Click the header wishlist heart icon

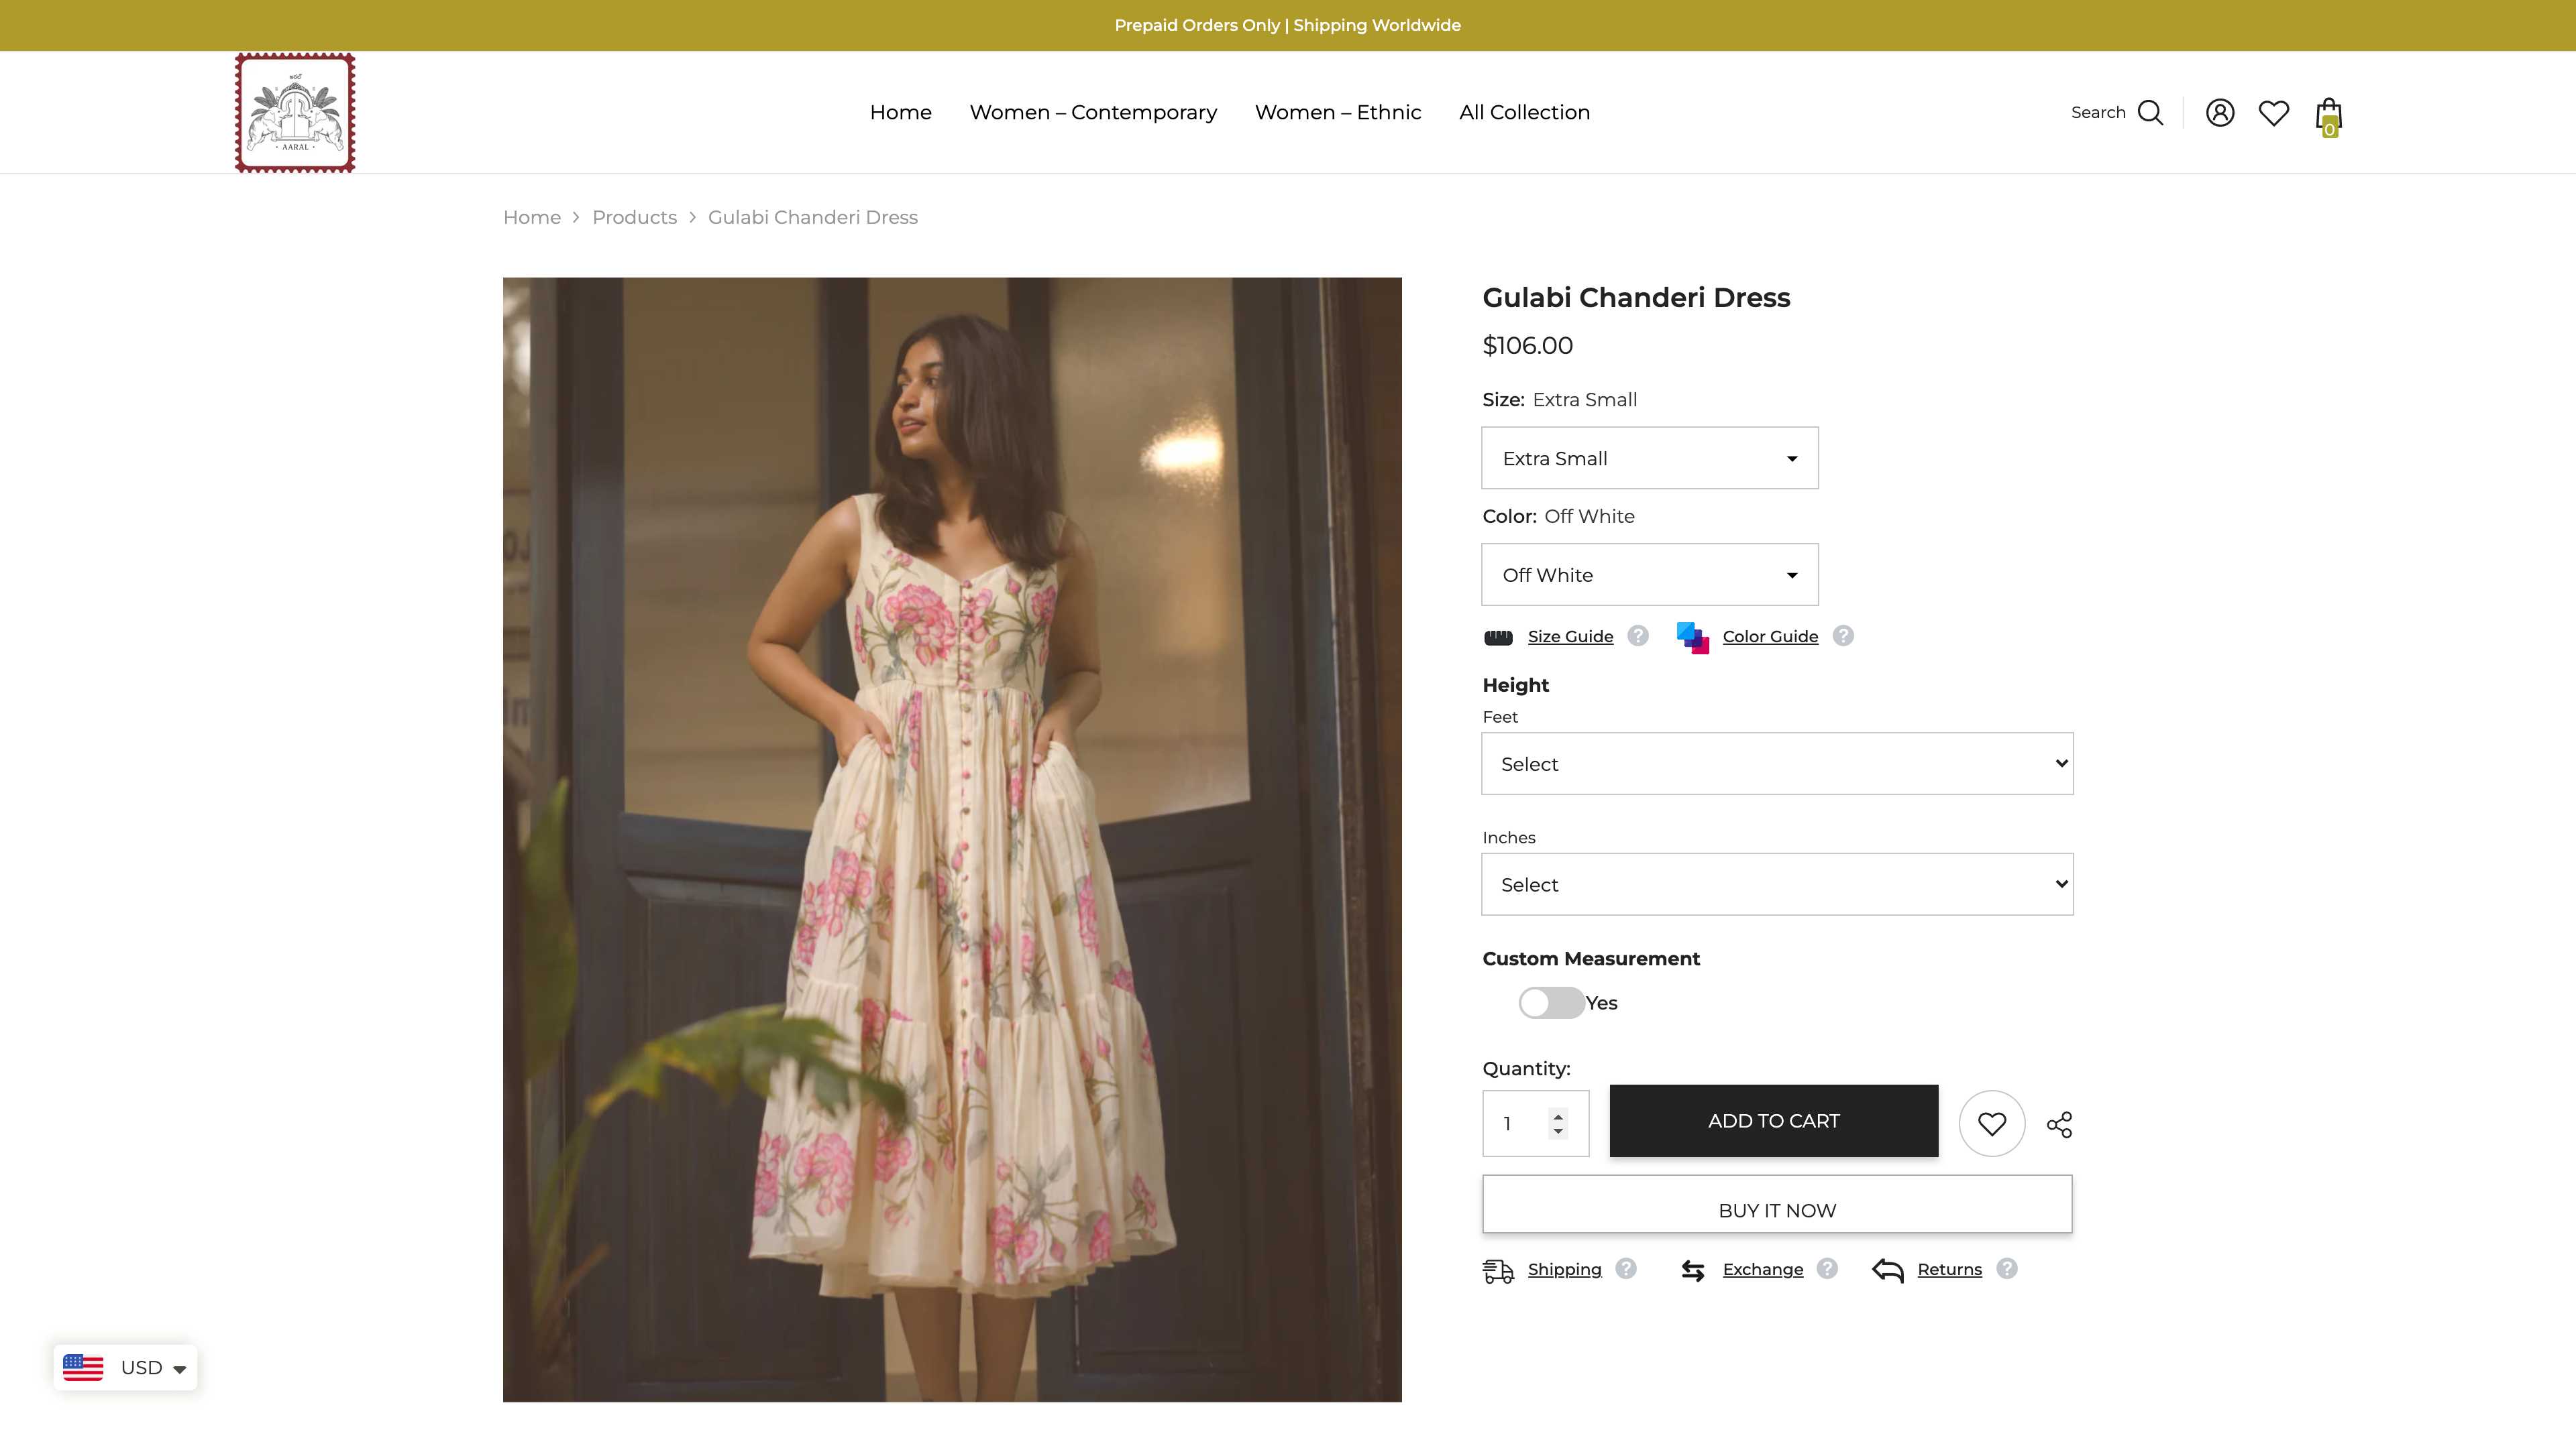pyautogui.click(x=2273, y=113)
